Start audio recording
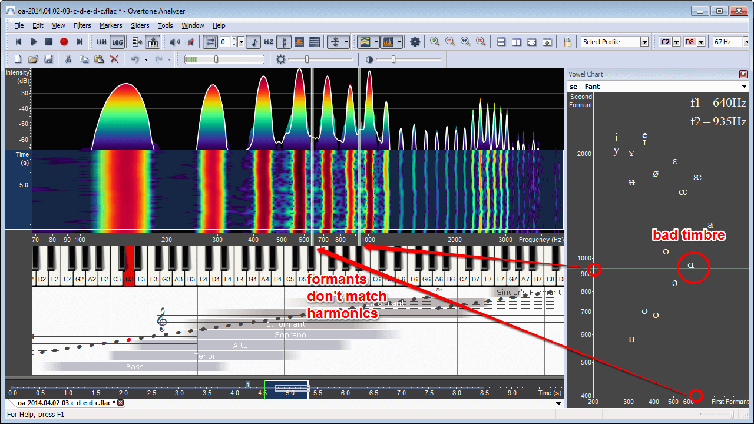Viewport: 754px width, 424px height. coord(64,42)
